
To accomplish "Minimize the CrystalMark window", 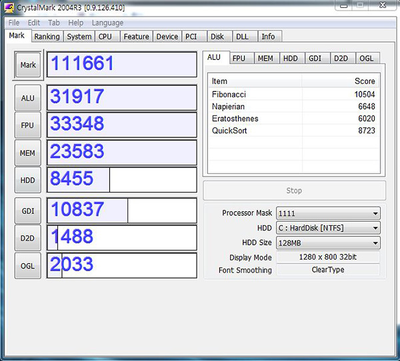I will (x=343, y=5).
